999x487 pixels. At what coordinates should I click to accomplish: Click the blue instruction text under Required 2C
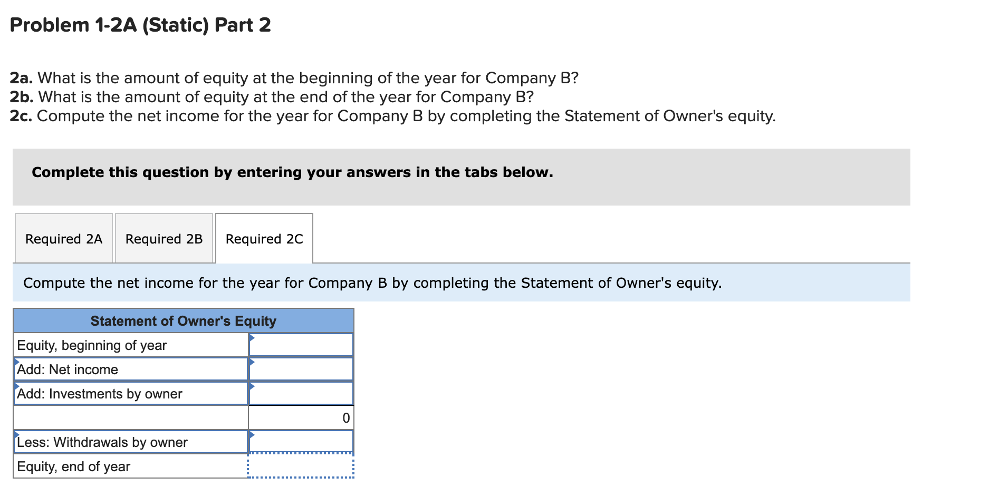coord(371,283)
